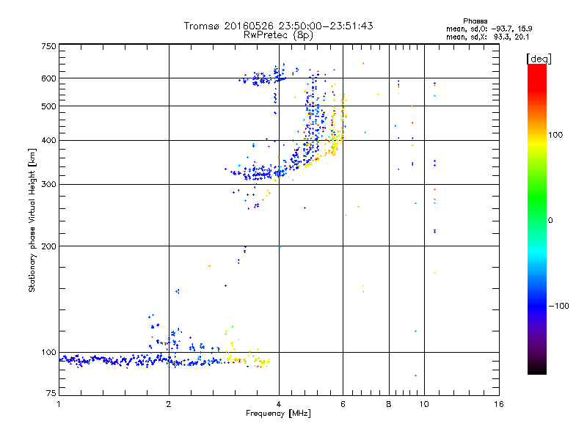Click the x-axis tick label '2'
Viewport: 587px width, 440px height.
tap(169, 404)
